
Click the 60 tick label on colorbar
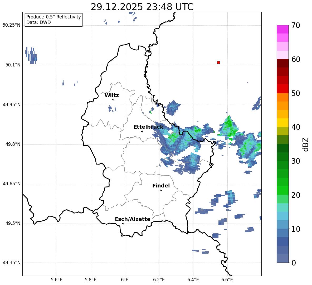click(x=296, y=59)
